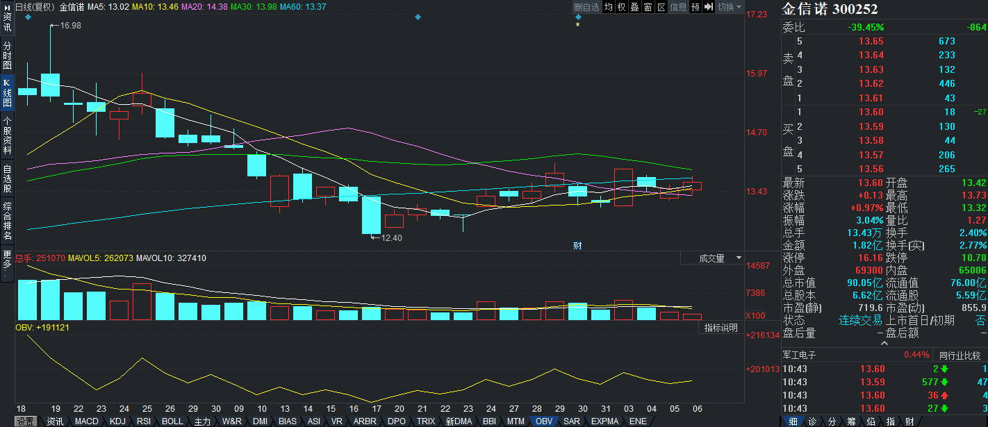Image resolution: width=988 pixels, height=427 pixels.
Task: Switch to 分时图 sidebar tab
Action: (7, 55)
